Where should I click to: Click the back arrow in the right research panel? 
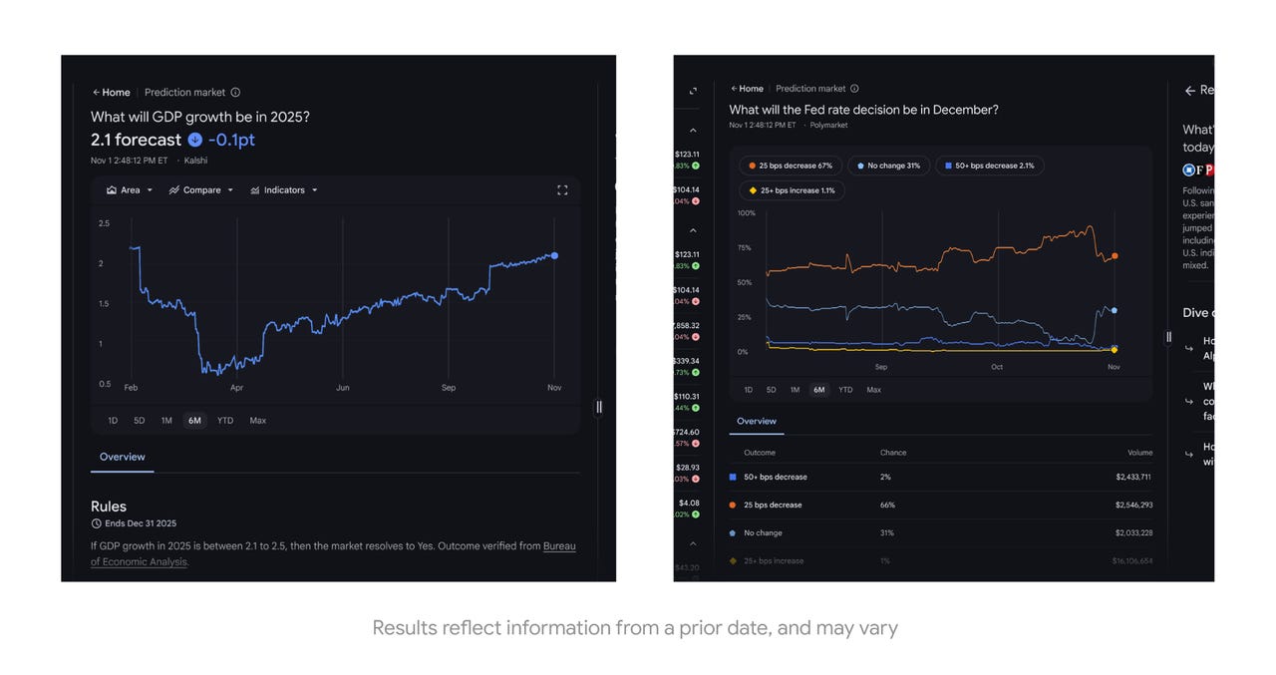click(x=1189, y=91)
